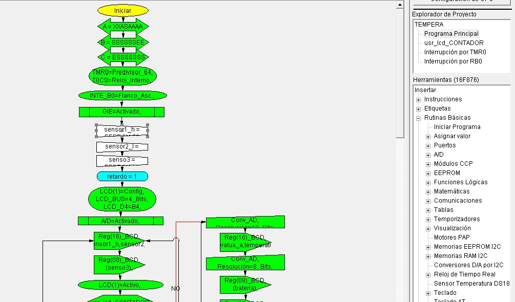The height and width of the screenshot is (302, 515).
Task: Expand the Temporizadores node
Action: coord(428,220)
